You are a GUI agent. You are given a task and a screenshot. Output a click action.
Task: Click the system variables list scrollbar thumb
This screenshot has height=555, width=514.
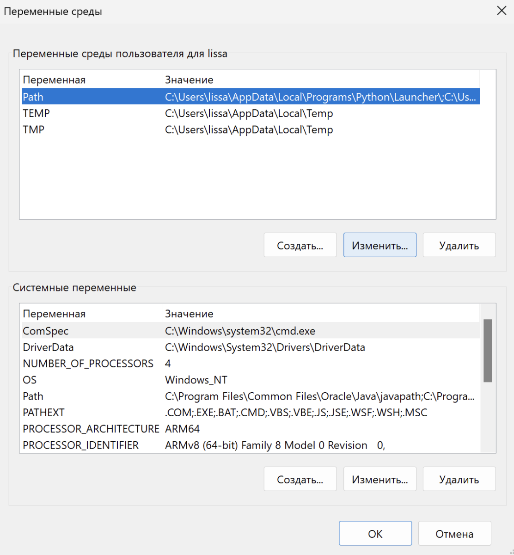[x=487, y=351]
